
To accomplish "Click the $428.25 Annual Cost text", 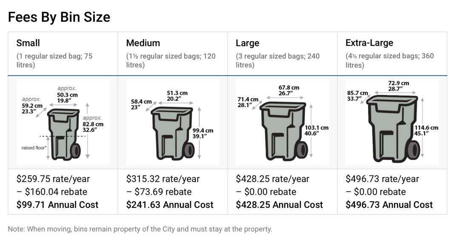I will point(280,205).
